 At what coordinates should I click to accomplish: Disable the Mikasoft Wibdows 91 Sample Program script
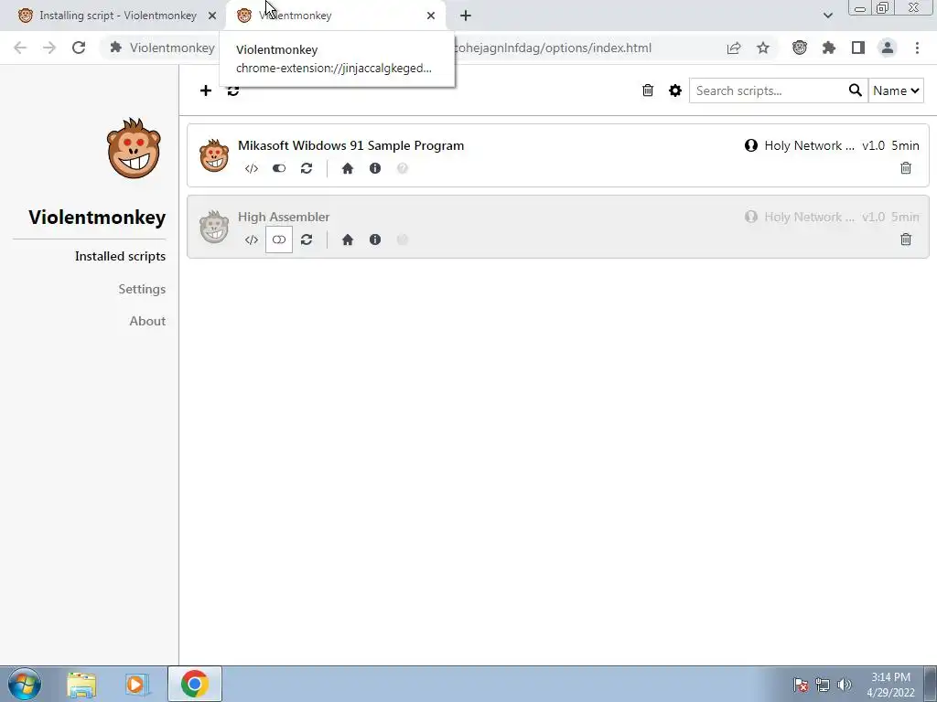tap(279, 168)
